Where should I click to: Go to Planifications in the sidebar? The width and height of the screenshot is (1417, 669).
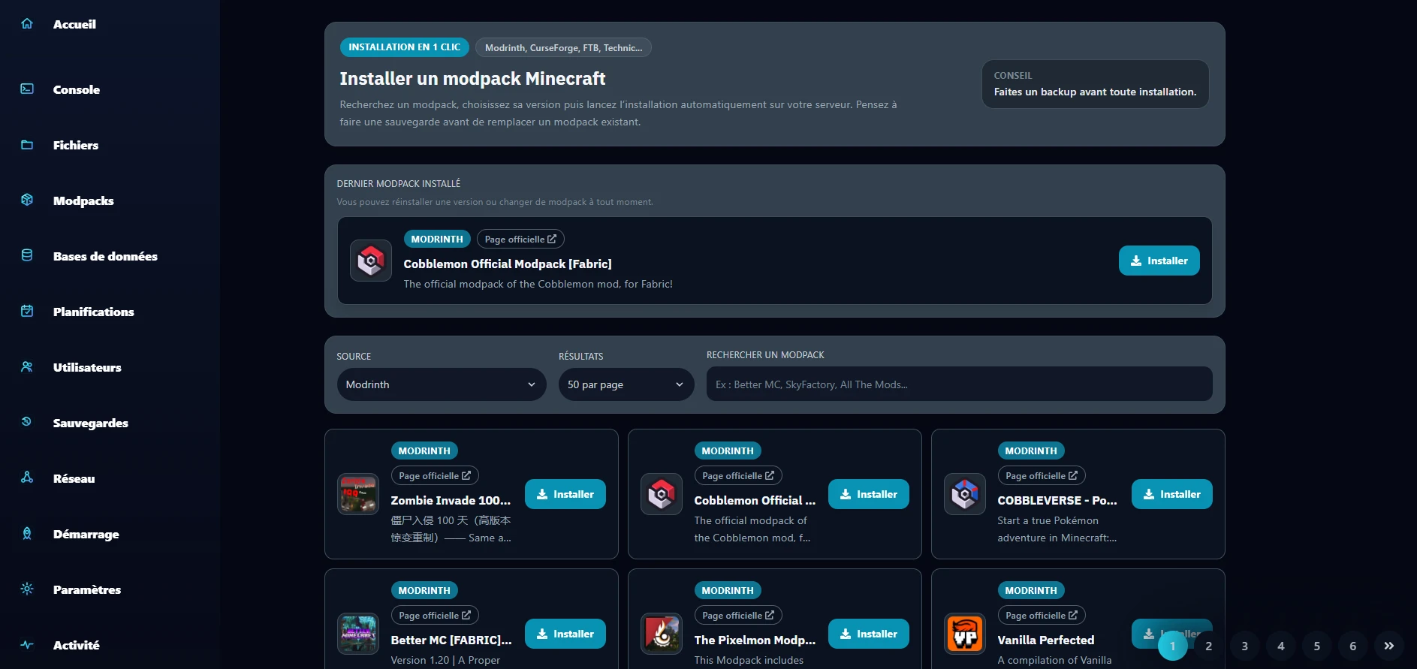93,312
